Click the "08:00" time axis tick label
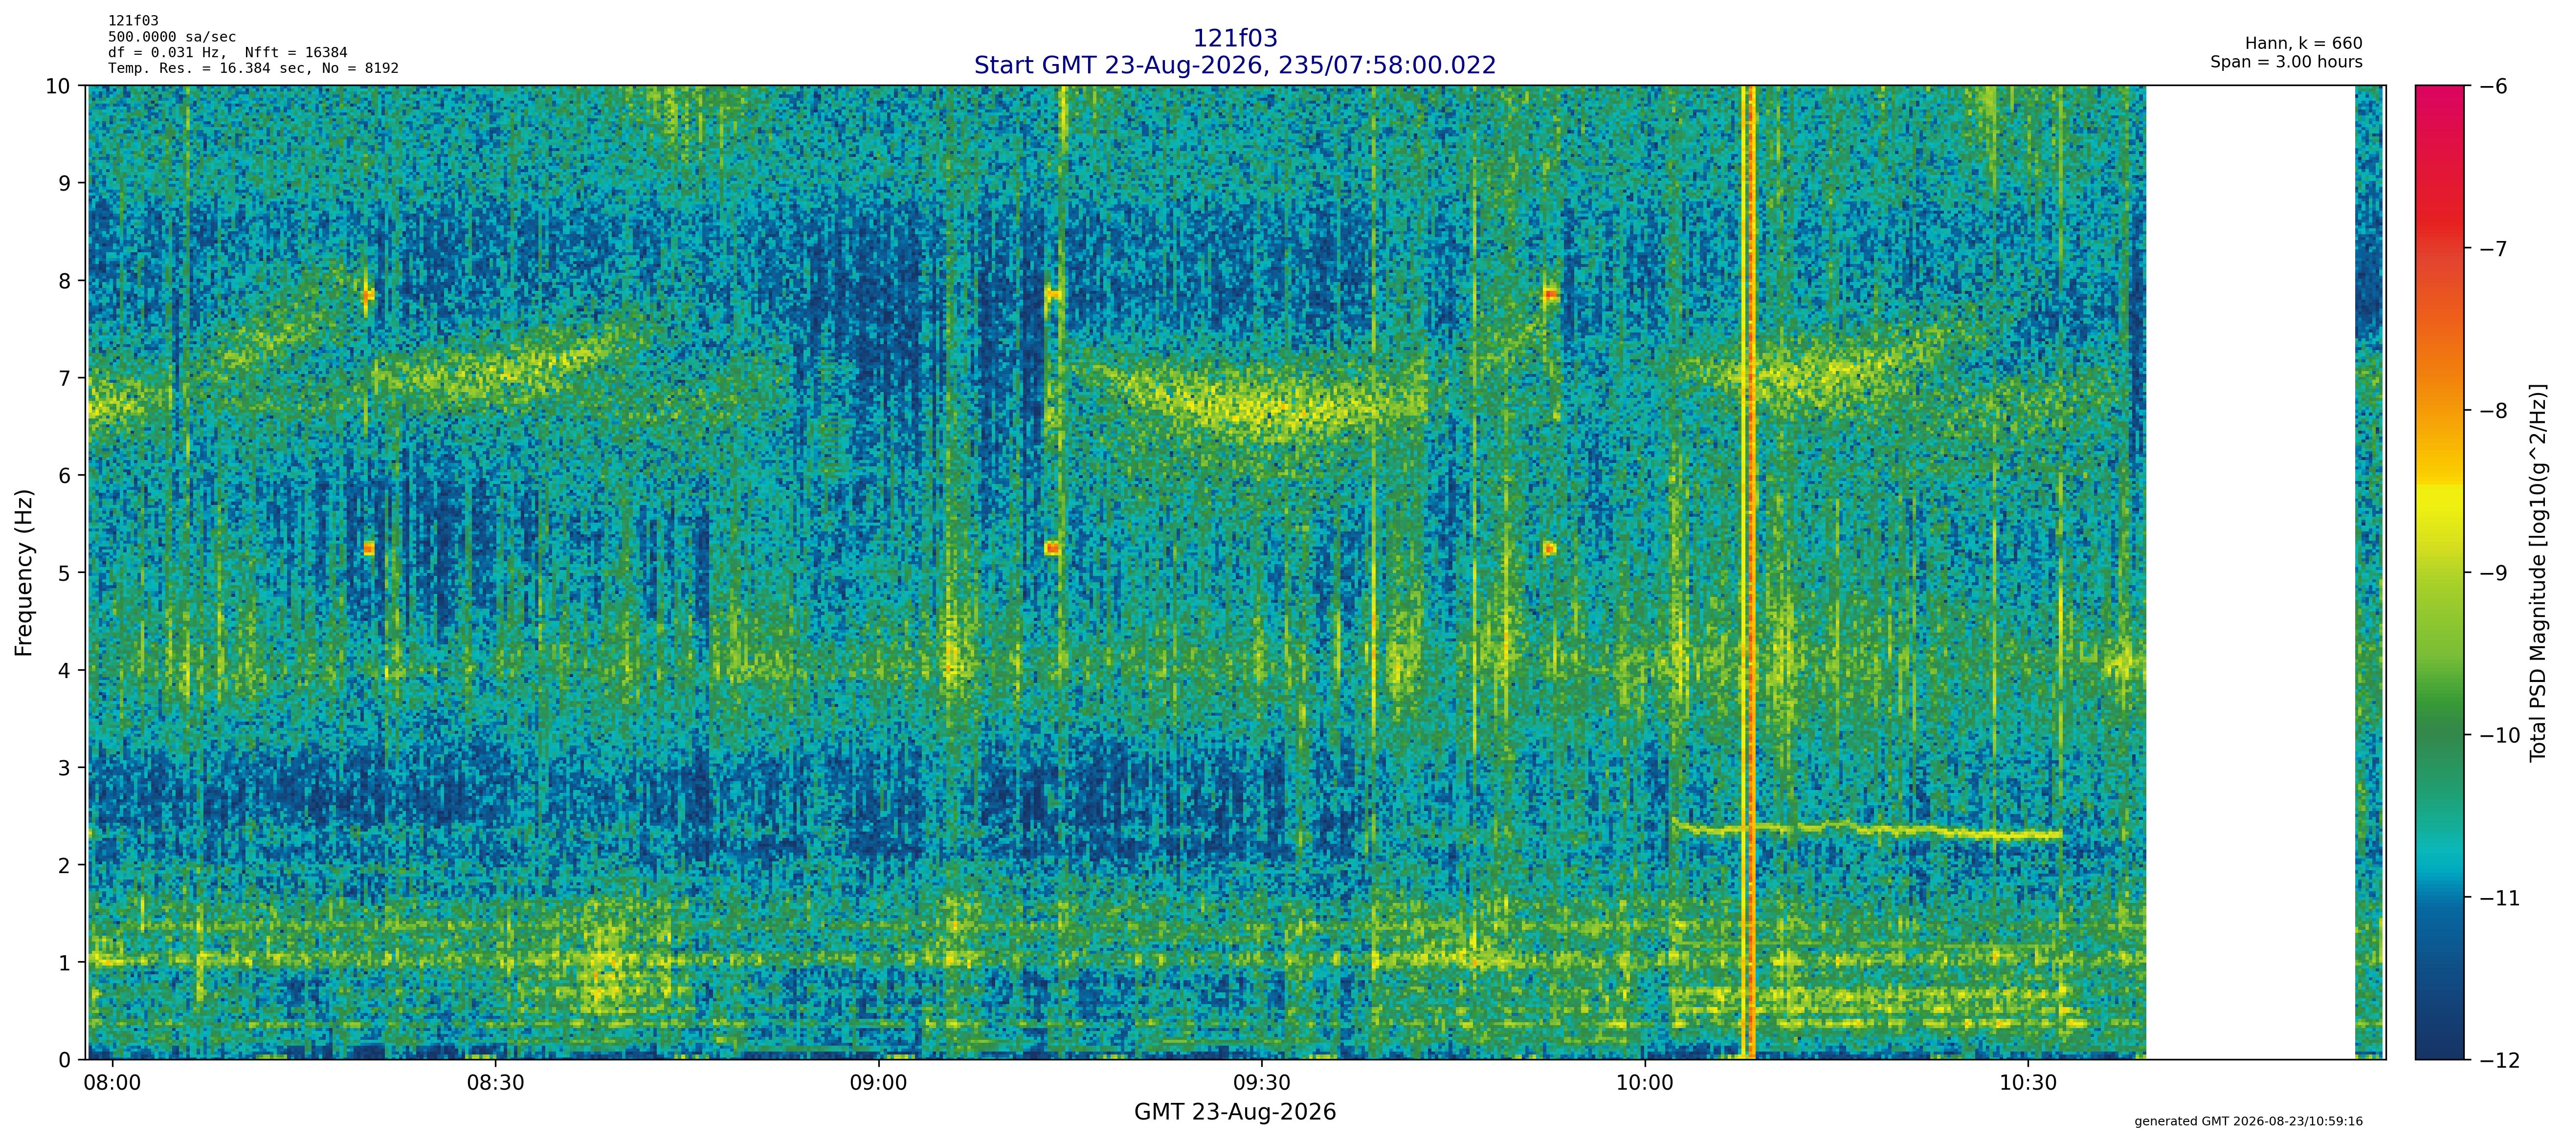Screen dimensions: 2564x1142 pos(111,1082)
